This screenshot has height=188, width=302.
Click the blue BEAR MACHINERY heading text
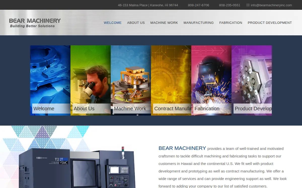click(x=182, y=148)
